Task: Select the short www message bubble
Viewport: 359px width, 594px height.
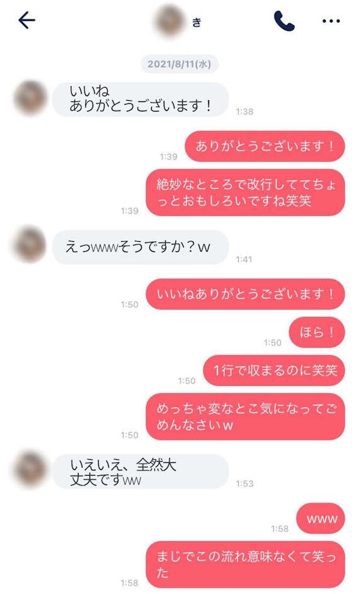Action: [321, 518]
